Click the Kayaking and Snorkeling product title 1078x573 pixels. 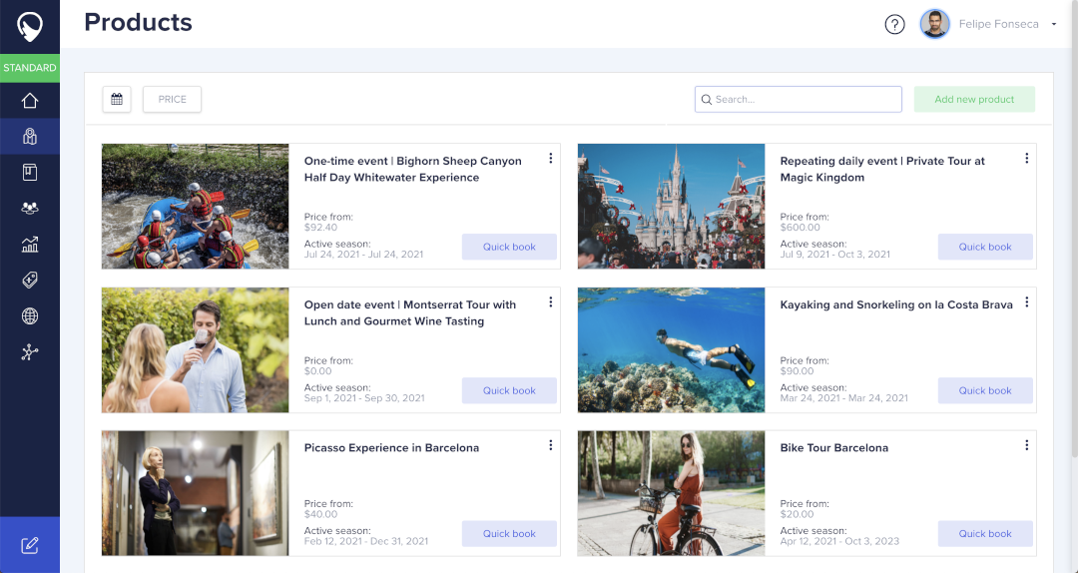click(x=896, y=305)
